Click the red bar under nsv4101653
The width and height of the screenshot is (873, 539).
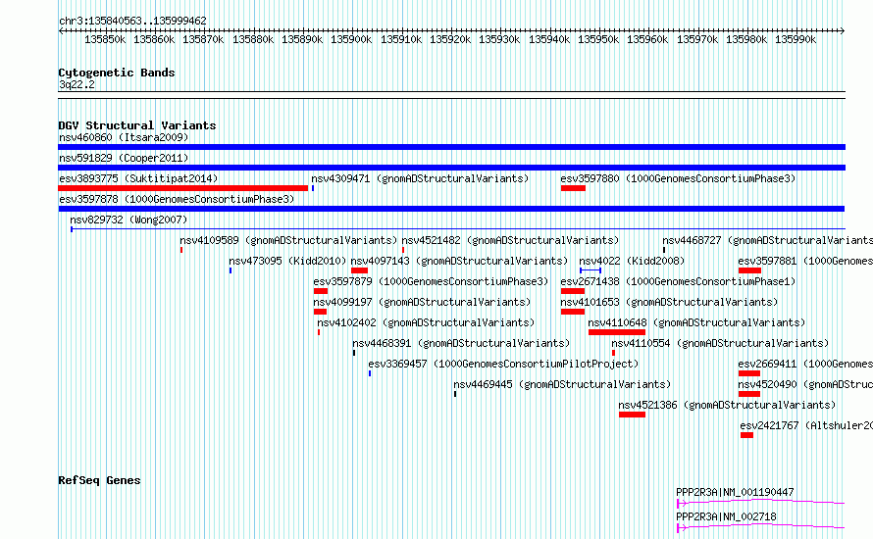point(572,312)
